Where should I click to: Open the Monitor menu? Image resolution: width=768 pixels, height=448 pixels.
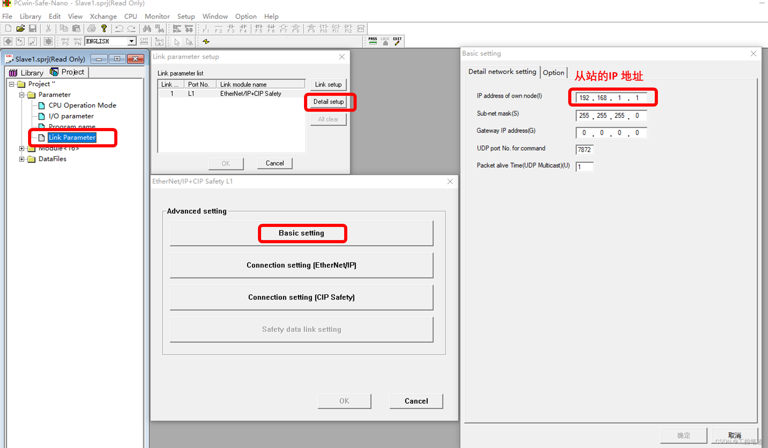(157, 16)
